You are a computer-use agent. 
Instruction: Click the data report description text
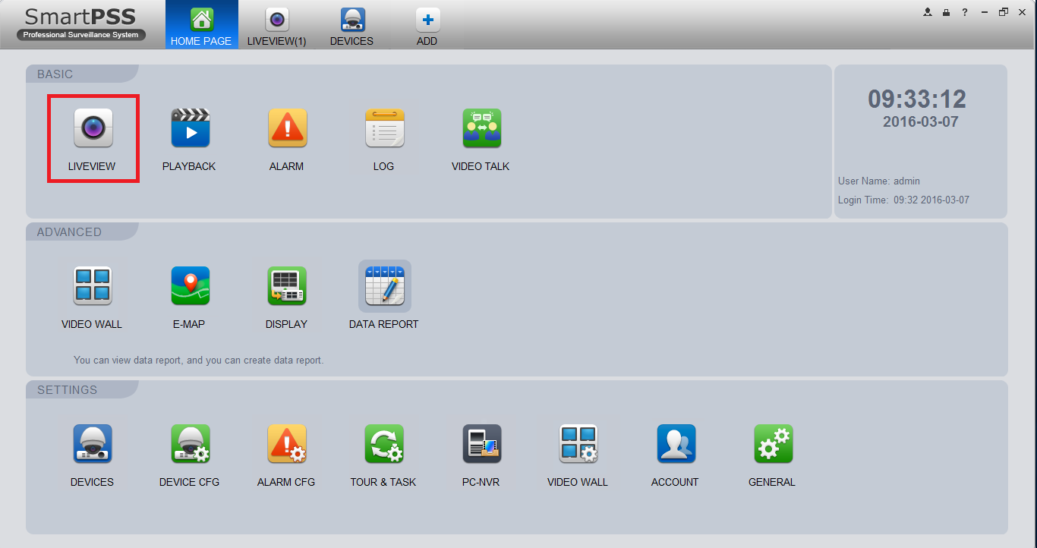click(x=199, y=360)
